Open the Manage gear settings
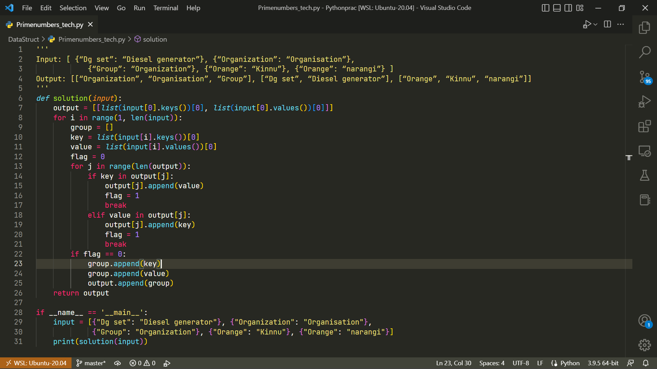 point(644,345)
